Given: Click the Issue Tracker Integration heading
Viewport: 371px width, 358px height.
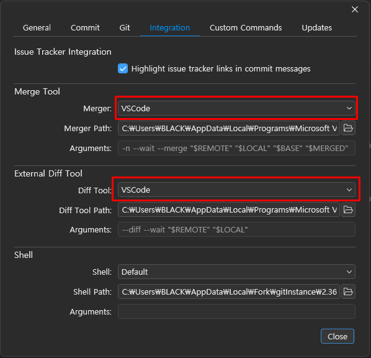Looking at the screenshot, I should point(63,52).
